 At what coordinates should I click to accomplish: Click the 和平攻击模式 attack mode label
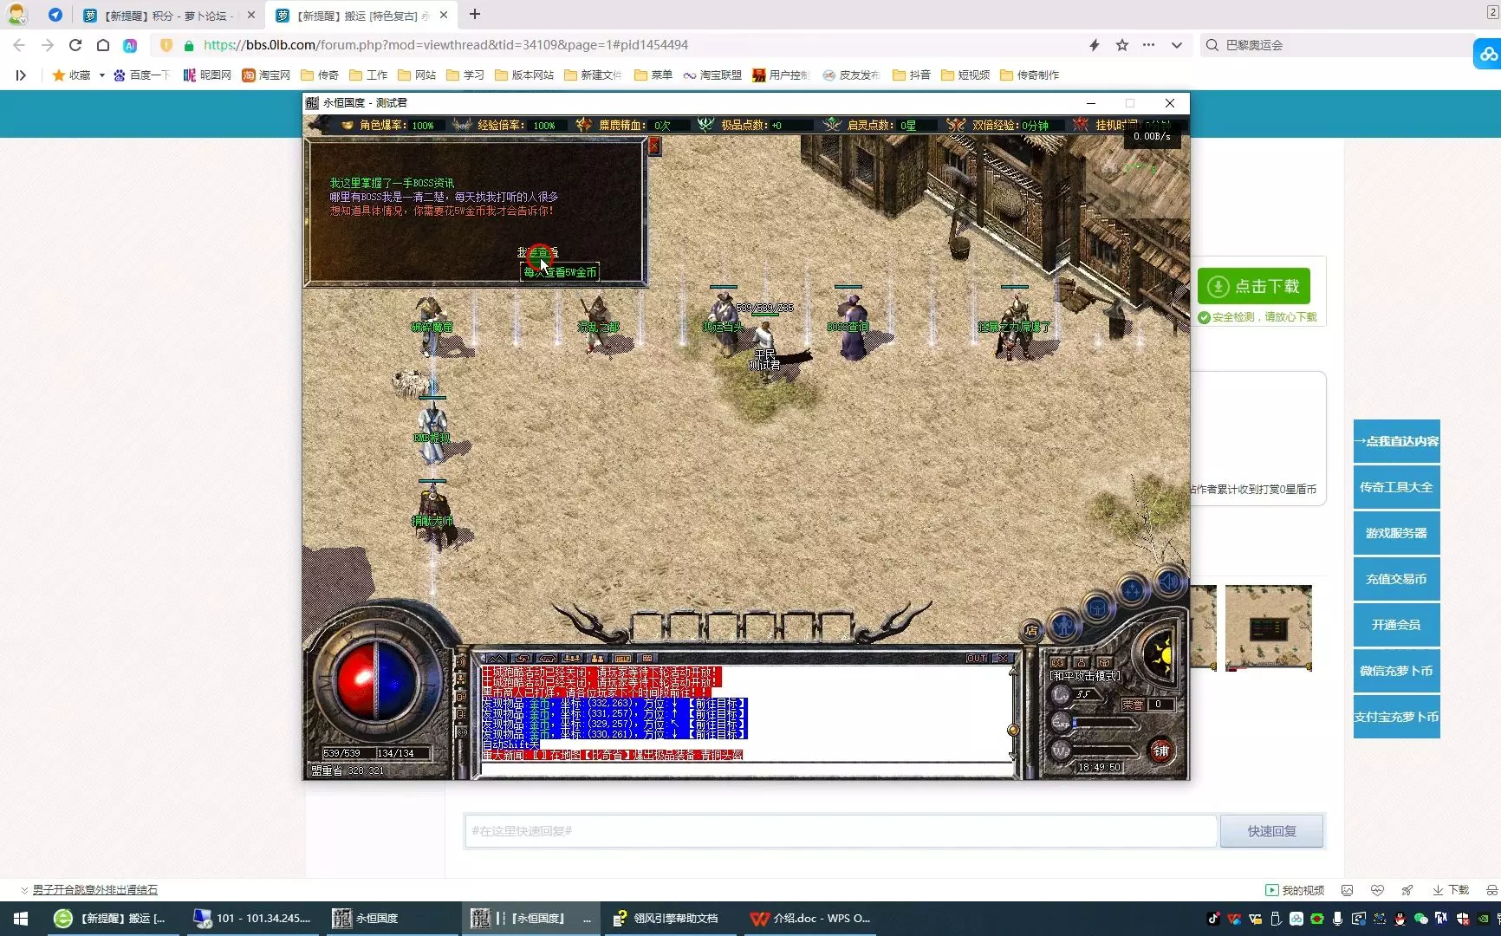1085,676
